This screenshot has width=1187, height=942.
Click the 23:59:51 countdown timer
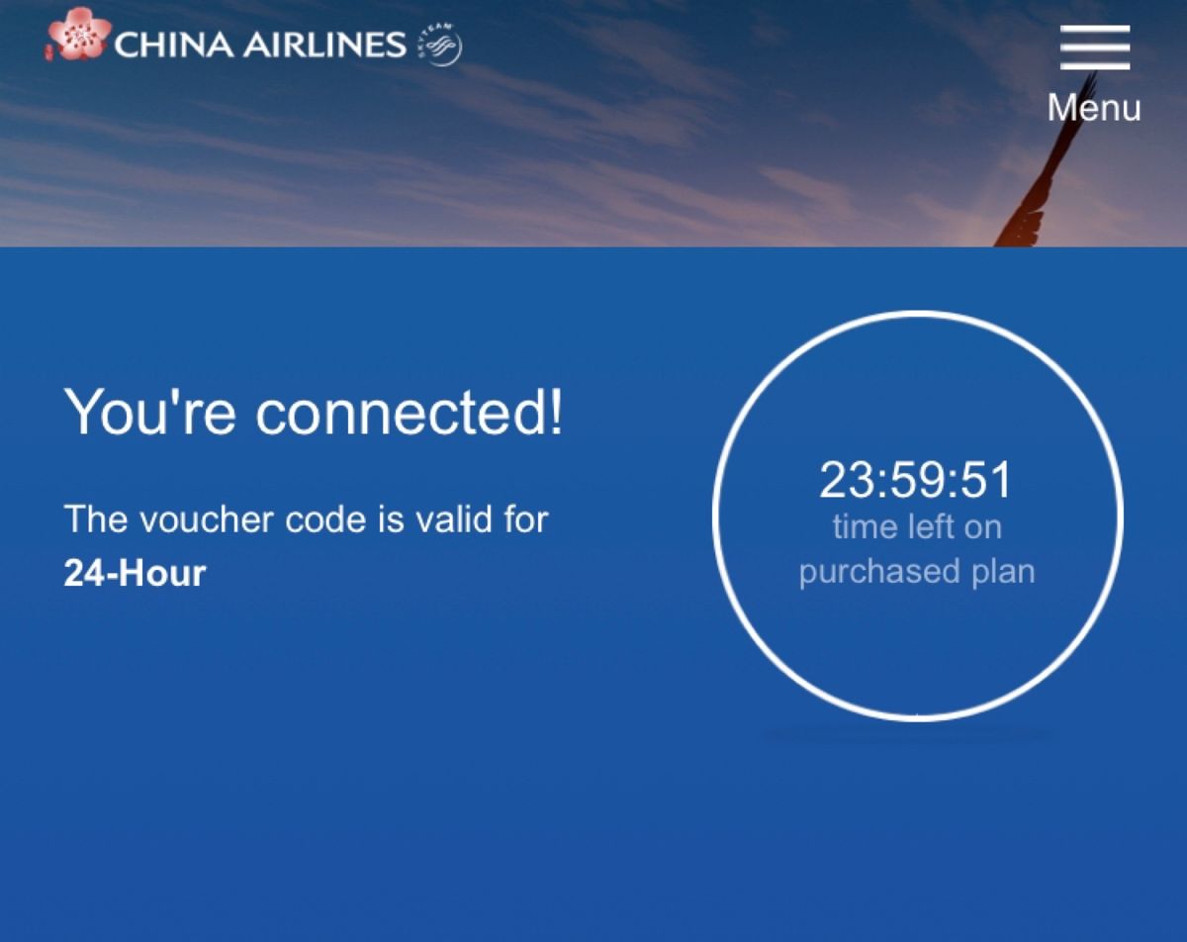tap(916, 481)
